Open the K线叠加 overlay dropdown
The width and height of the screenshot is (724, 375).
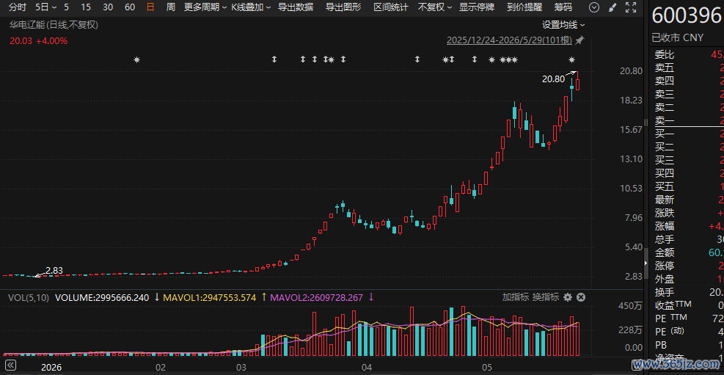[251, 7]
